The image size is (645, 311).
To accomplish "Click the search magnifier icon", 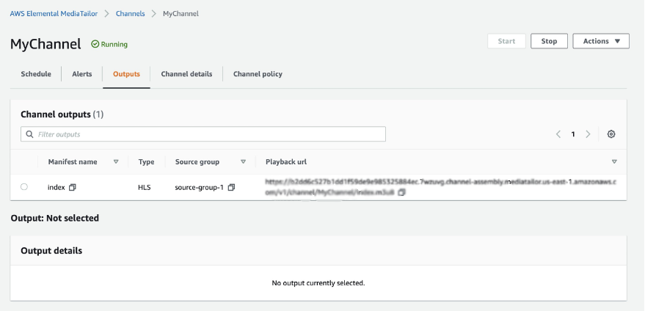I will click(29, 134).
